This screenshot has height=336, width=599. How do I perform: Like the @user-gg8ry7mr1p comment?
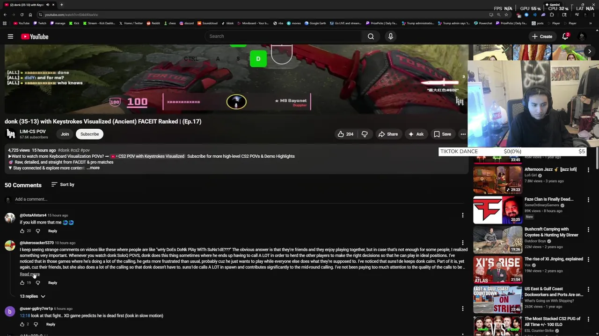[x=22, y=324]
